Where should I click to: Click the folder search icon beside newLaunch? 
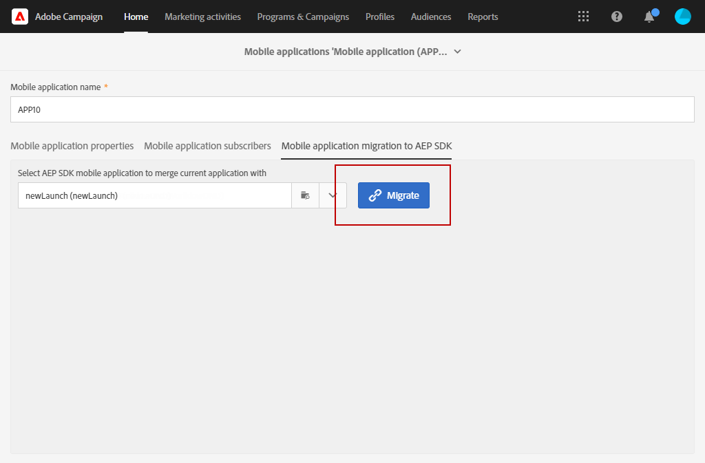click(305, 195)
